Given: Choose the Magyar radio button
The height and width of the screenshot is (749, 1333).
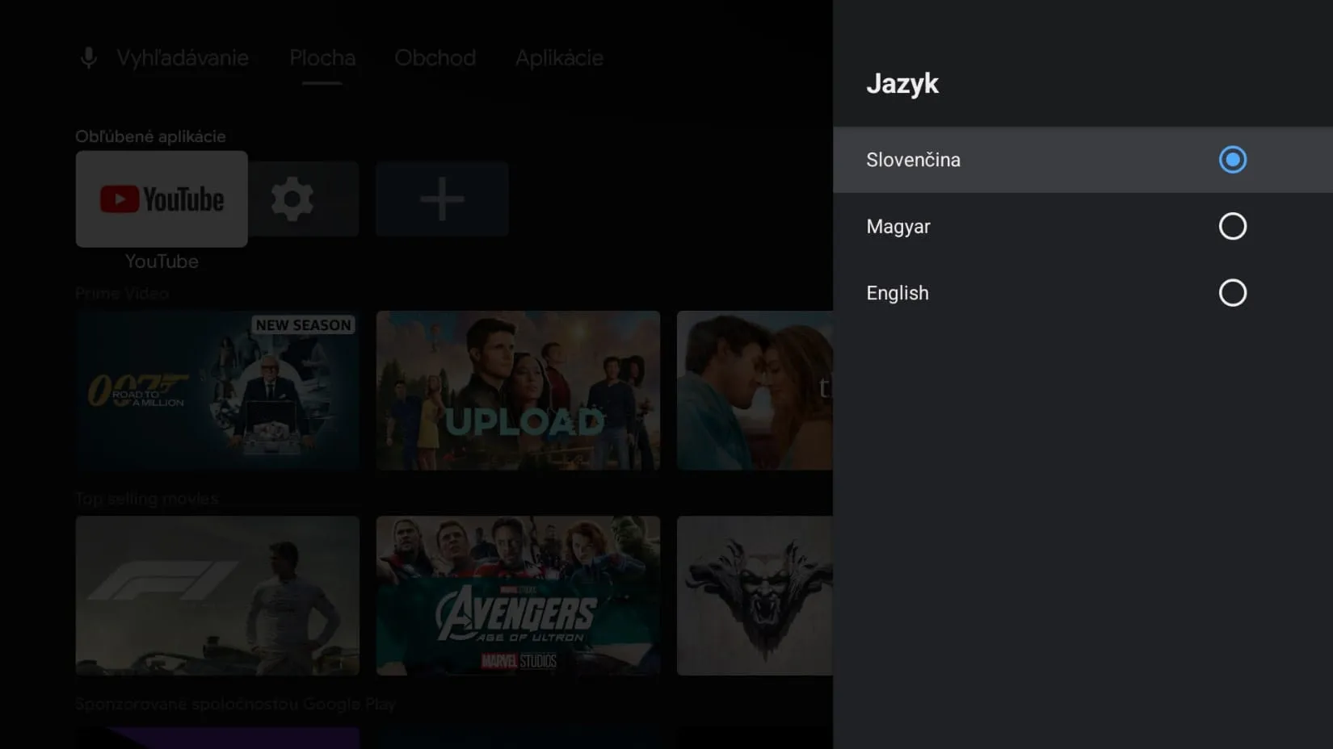Looking at the screenshot, I should point(1232,226).
